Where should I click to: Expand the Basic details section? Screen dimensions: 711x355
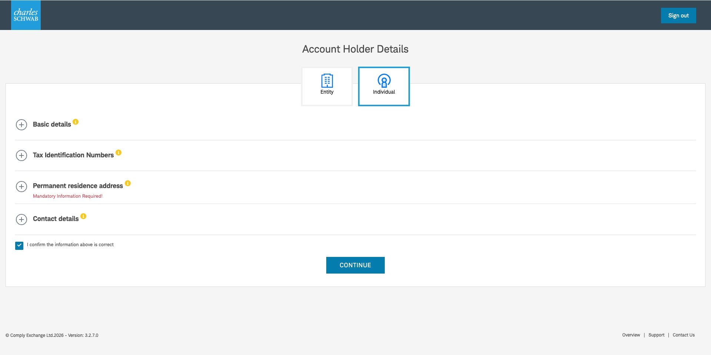(21, 125)
